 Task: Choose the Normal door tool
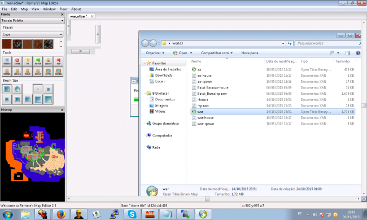[7, 72]
